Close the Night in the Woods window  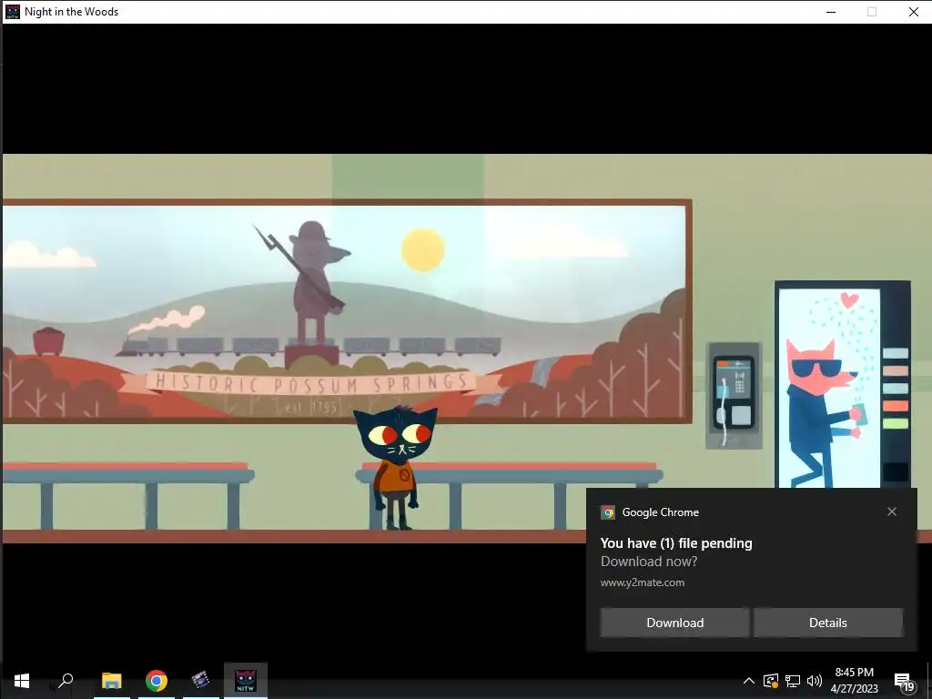914,12
